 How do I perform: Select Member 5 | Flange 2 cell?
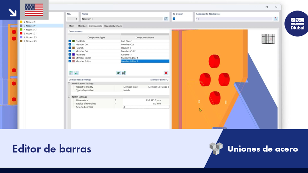click(159, 87)
